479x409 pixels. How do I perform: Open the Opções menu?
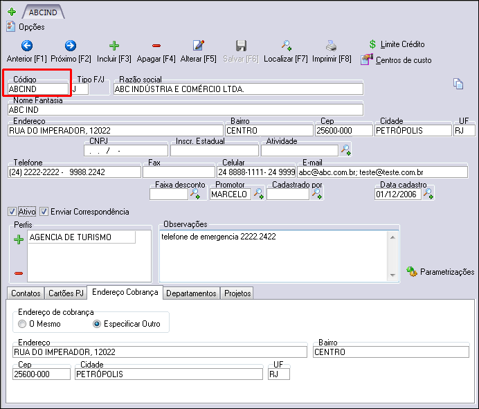pyautogui.click(x=26, y=27)
